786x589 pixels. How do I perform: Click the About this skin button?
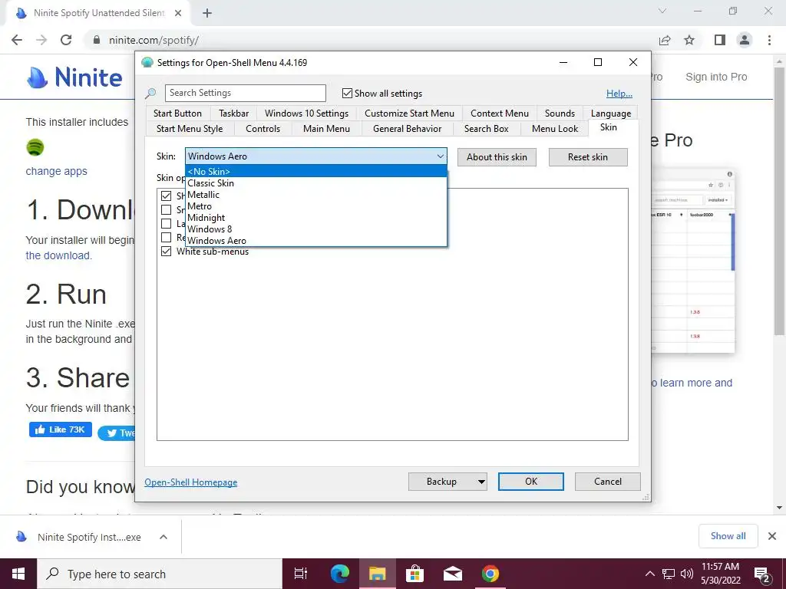[x=497, y=157]
